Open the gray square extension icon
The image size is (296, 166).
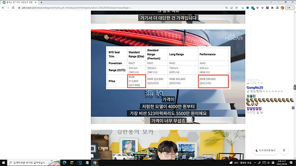point(267,8)
